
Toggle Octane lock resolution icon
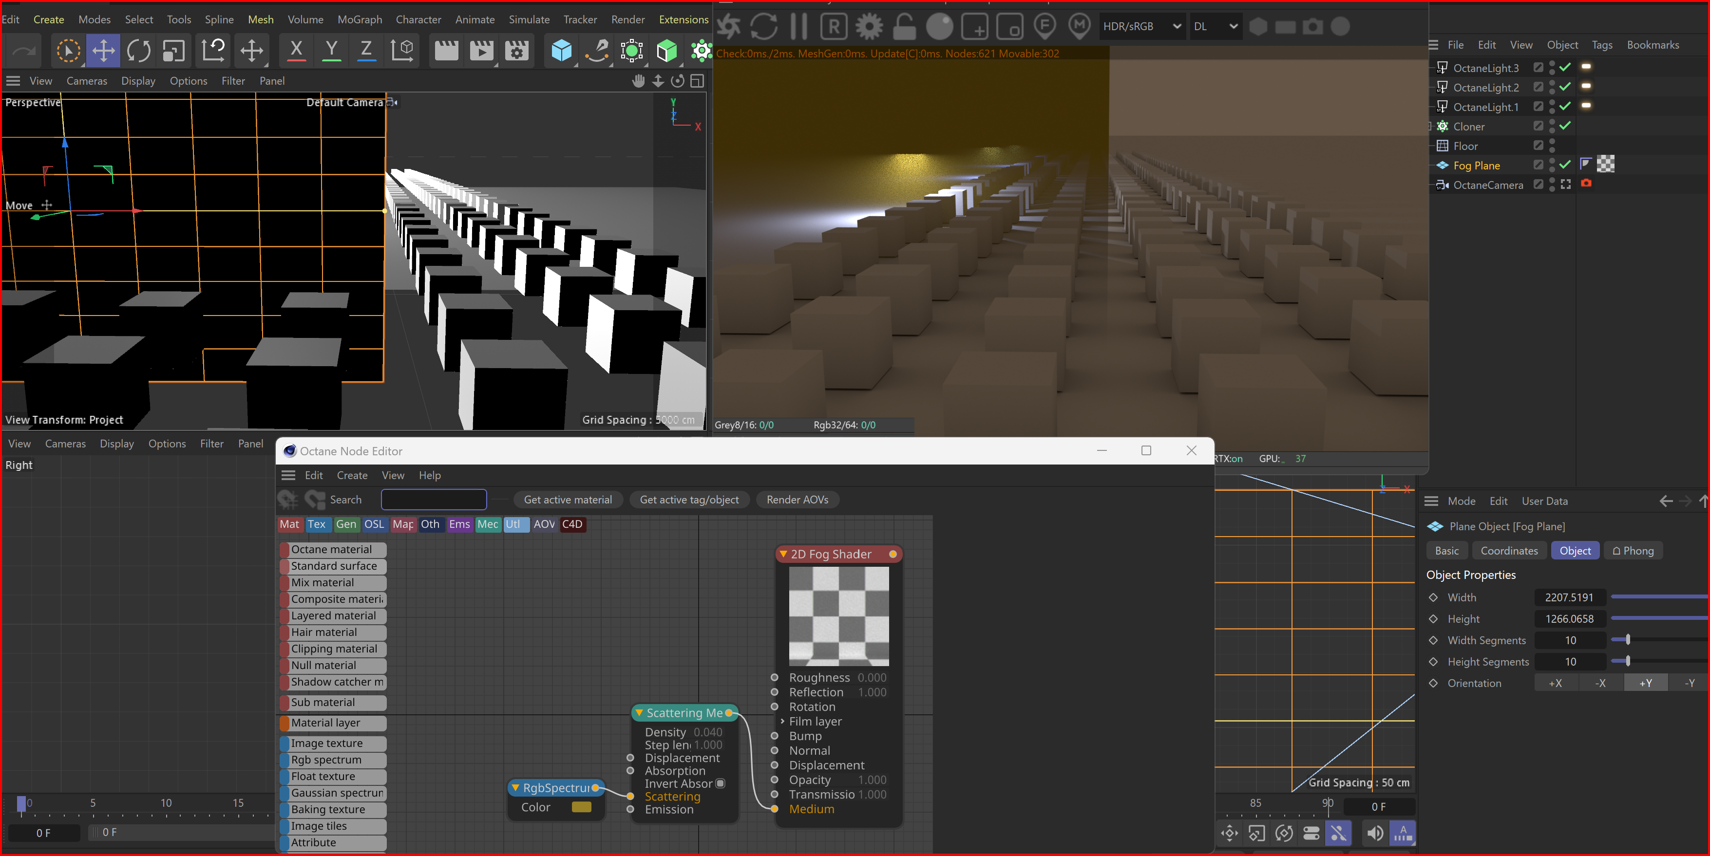click(904, 27)
